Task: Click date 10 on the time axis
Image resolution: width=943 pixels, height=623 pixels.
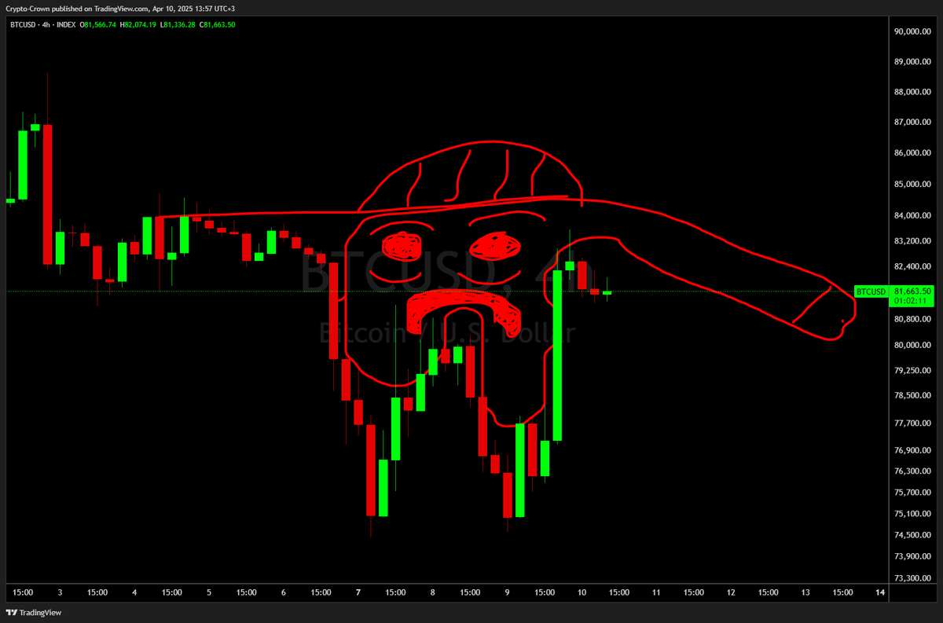Action: pyautogui.click(x=582, y=592)
